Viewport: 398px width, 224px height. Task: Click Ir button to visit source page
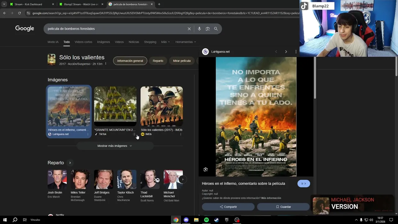pyautogui.click(x=303, y=184)
